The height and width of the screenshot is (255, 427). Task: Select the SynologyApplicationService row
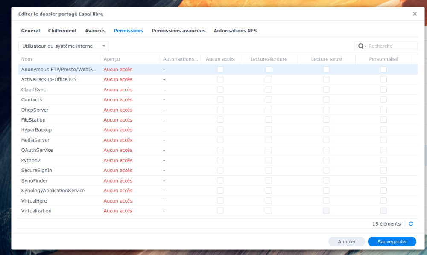53,191
